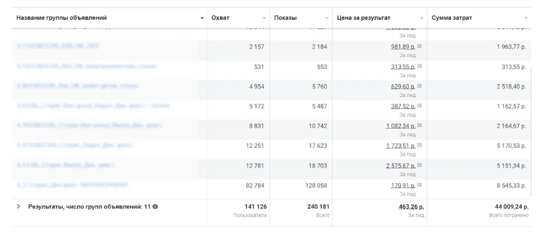The height and width of the screenshot is (234, 549).
Task: Select total reach 141 126
Action: point(256,207)
